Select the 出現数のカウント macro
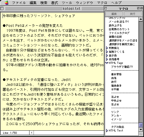144x137 pixels. click(119, 29)
